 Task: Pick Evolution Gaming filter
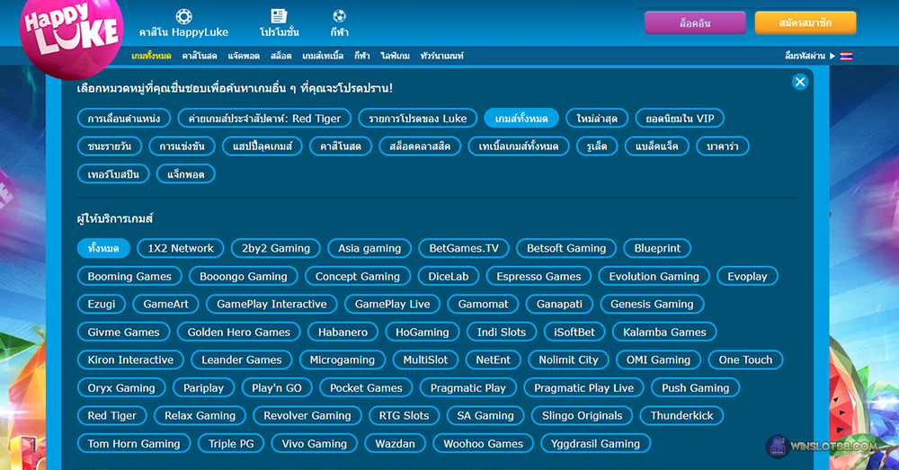click(x=654, y=276)
